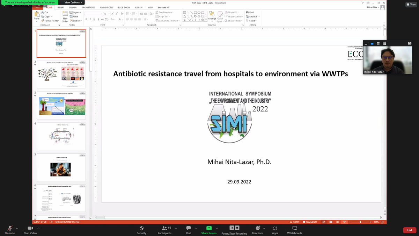The image size is (419, 236).
Task: Open Zoom Reactions
Action: click(258, 230)
